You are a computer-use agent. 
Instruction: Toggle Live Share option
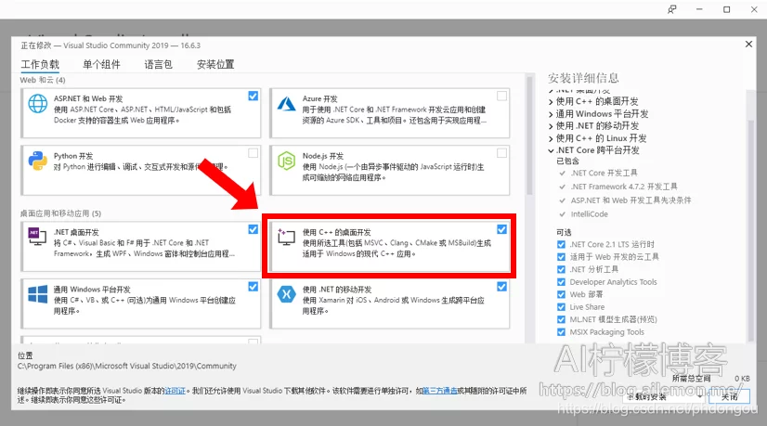[561, 307]
